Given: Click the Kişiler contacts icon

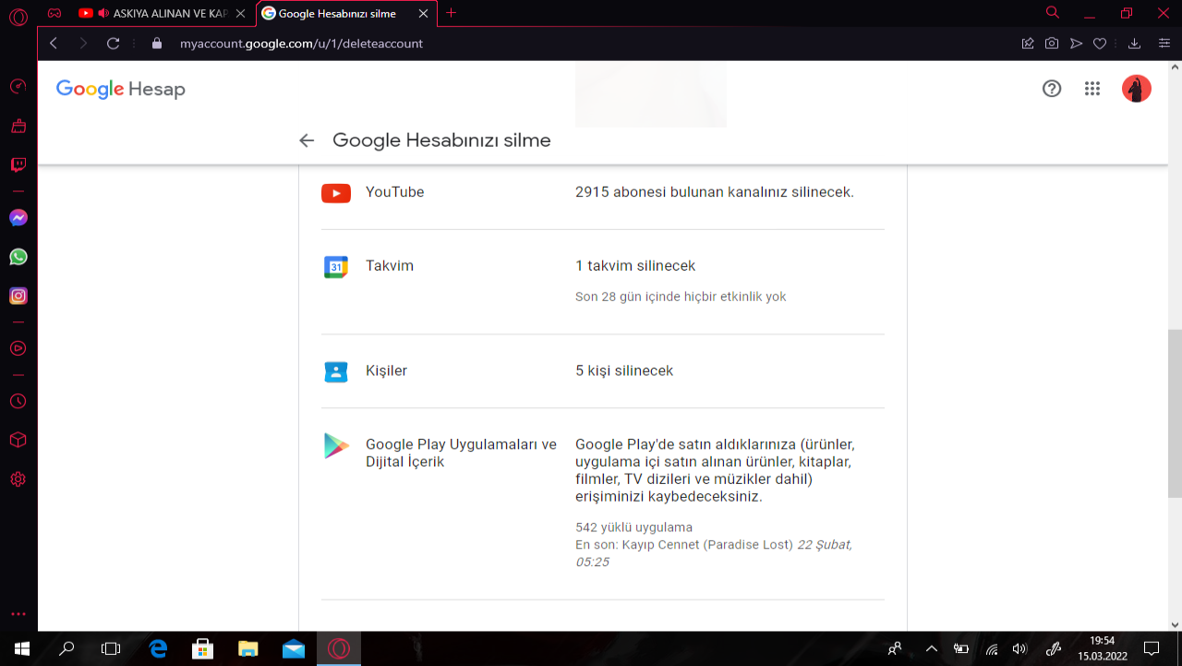Looking at the screenshot, I should [x=336, y=371].
